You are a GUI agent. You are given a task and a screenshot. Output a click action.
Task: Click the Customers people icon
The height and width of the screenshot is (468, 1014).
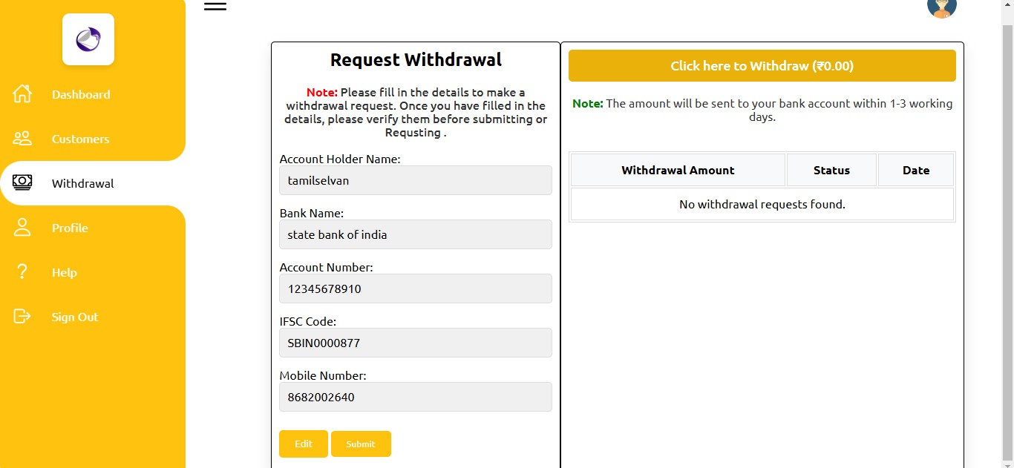click(x=22, y=139)
